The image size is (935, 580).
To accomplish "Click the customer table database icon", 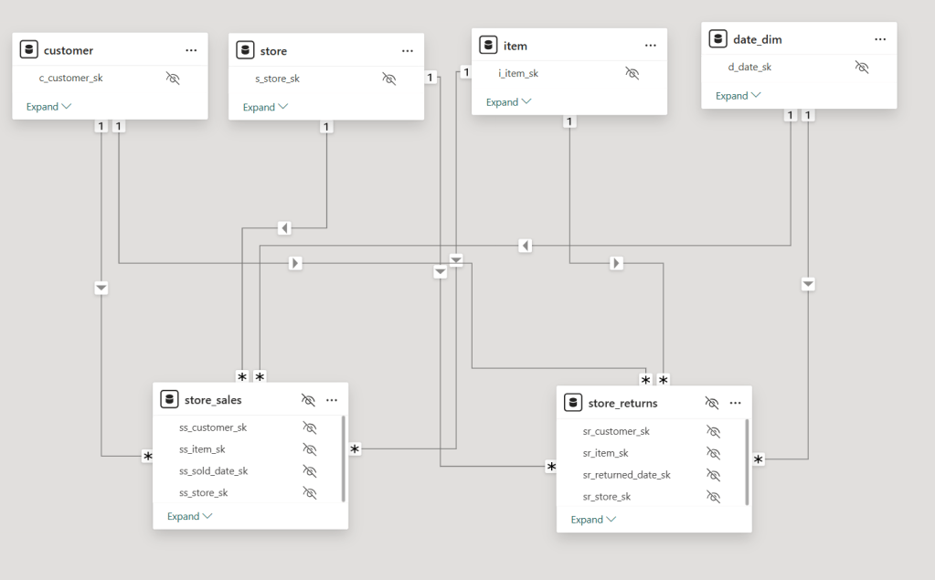I will [x=29, y=50].
